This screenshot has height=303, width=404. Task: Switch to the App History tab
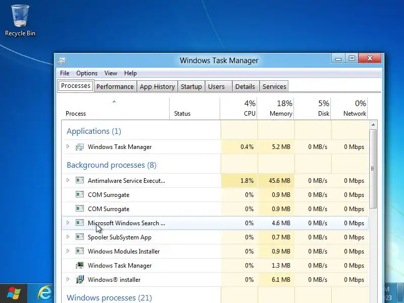pos(157,86)
